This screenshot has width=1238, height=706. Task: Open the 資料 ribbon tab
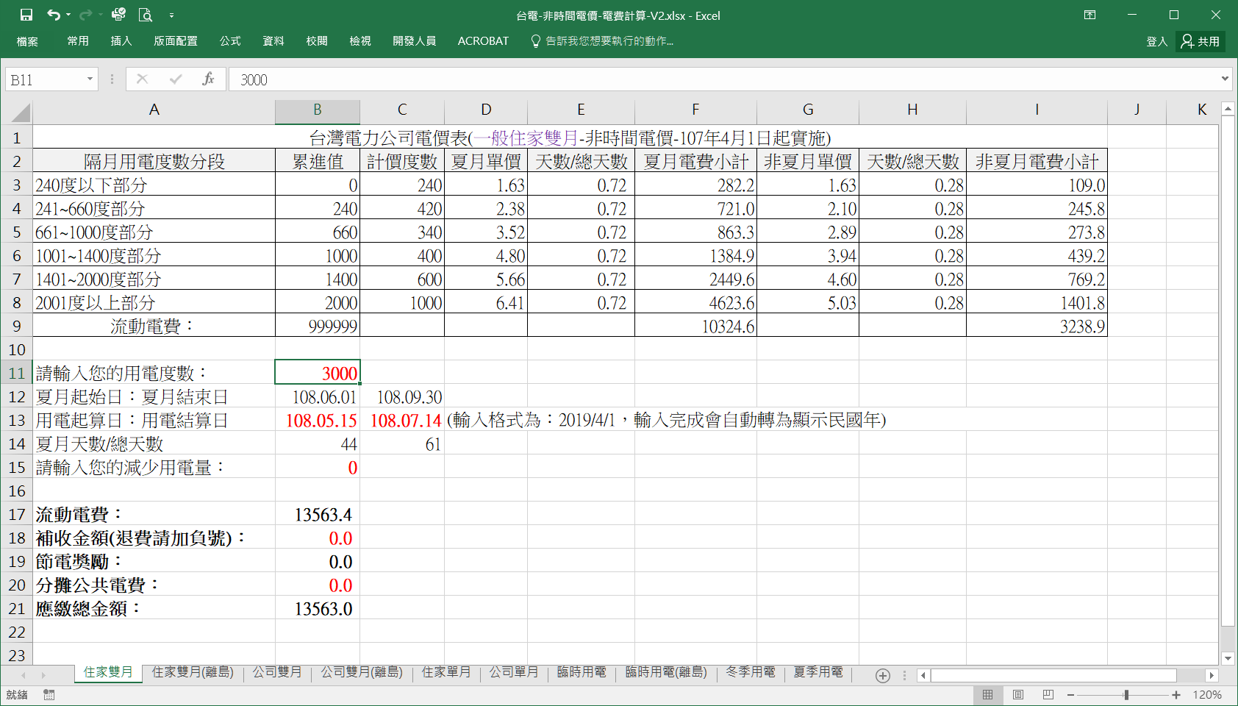[273, 41]
